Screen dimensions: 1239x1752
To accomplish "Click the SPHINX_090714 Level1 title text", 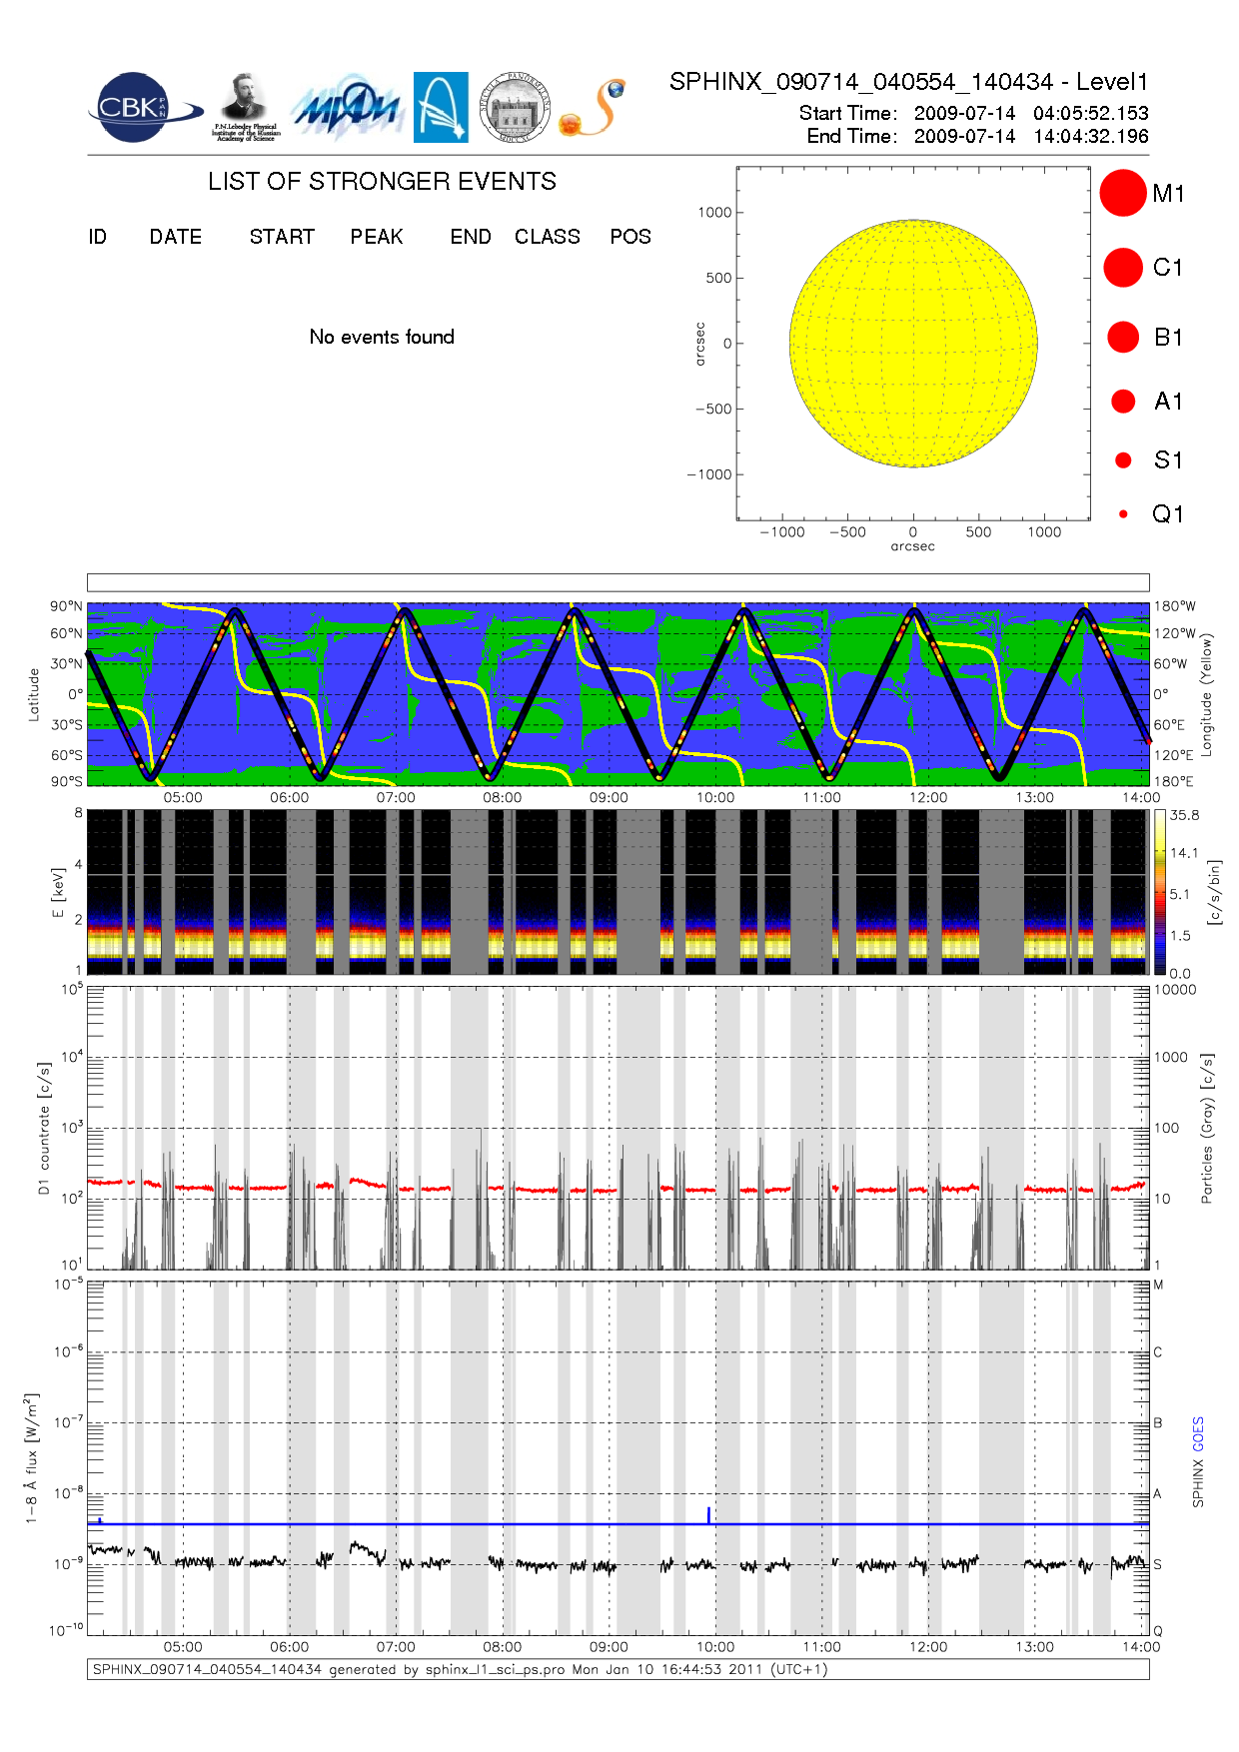I will click(x=908, y=82).
